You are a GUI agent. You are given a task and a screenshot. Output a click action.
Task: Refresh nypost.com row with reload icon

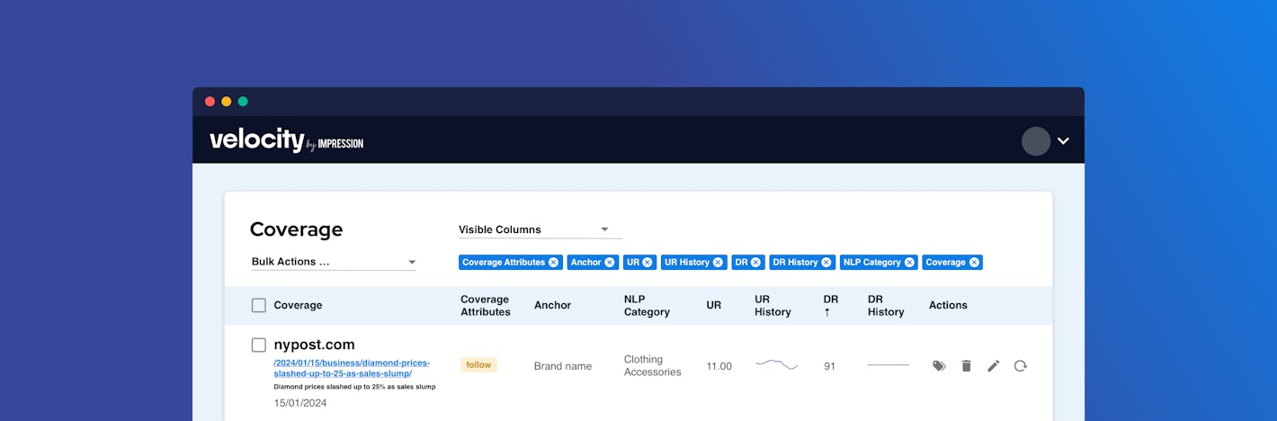click(x=1021, y=366)
